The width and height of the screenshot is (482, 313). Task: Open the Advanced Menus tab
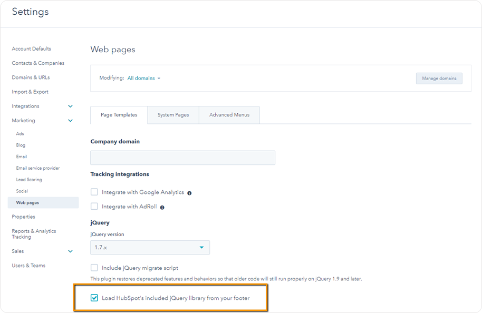229,115
